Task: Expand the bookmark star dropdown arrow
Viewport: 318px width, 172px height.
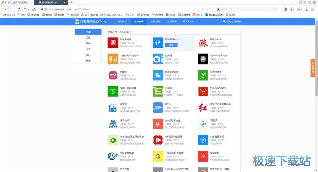Action: [x=210, y=9]
